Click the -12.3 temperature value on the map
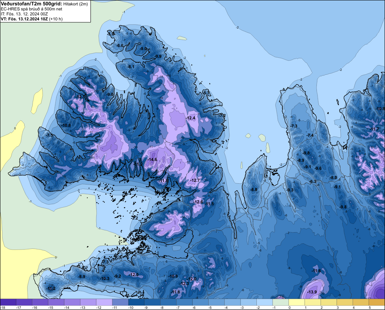Viewport: 385px width, 310px height. pos(184,283)
